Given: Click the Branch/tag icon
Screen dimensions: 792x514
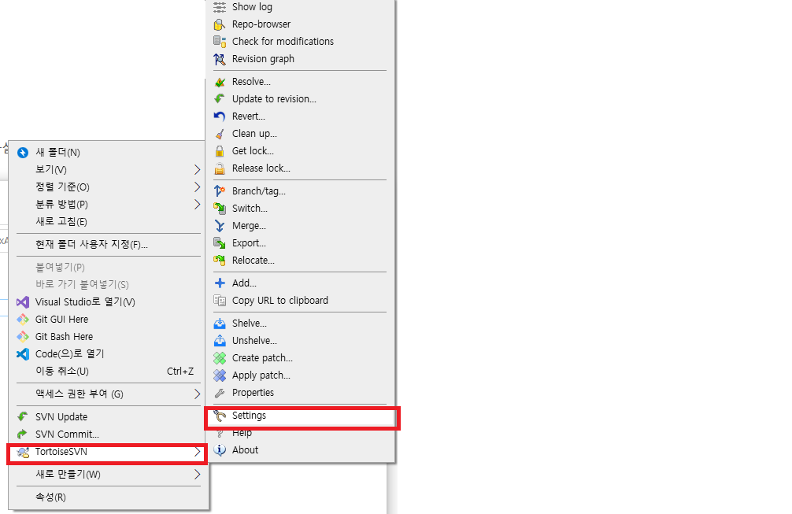Looking at the screenshot, I should pyautogui.click(x=219, y=190).
